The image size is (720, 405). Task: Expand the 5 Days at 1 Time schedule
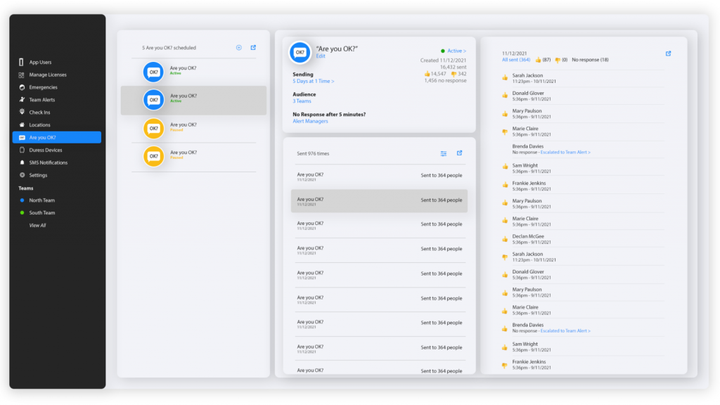313,82
